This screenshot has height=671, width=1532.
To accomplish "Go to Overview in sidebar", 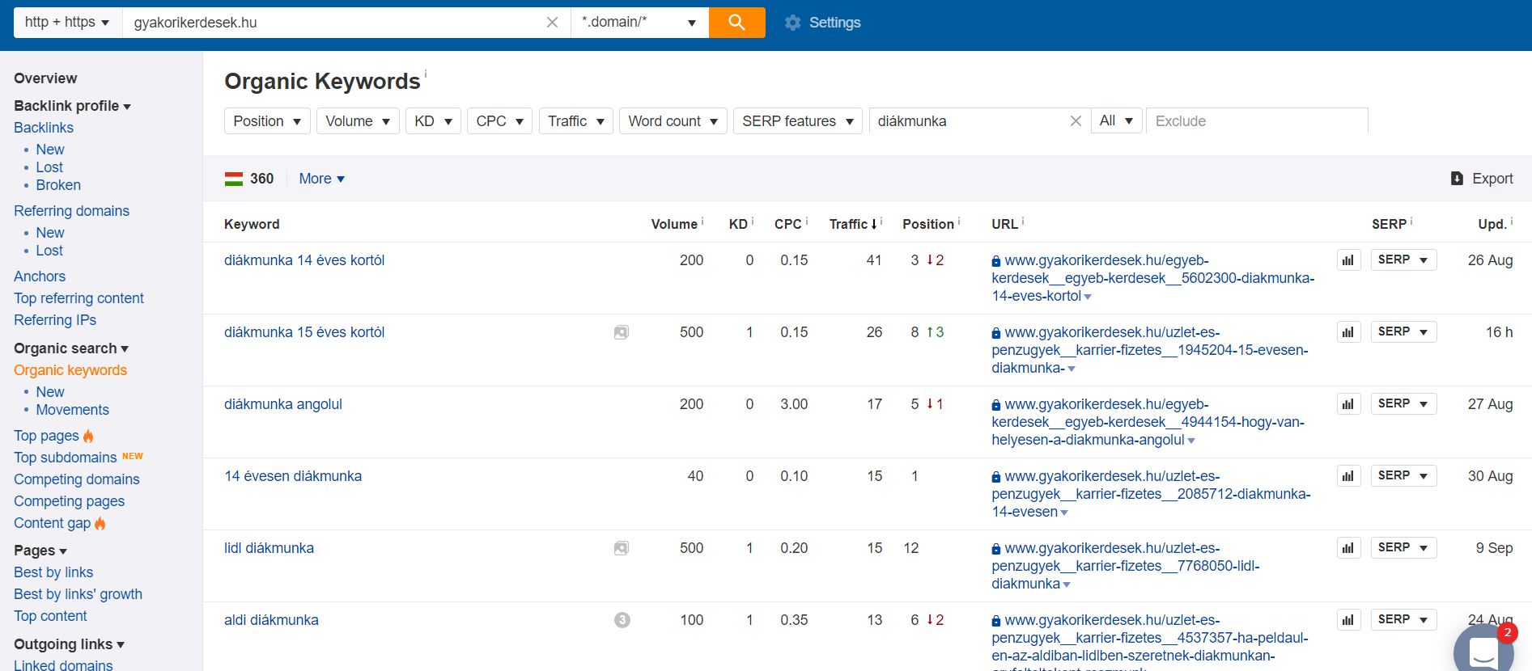I will tap(45, 78).
